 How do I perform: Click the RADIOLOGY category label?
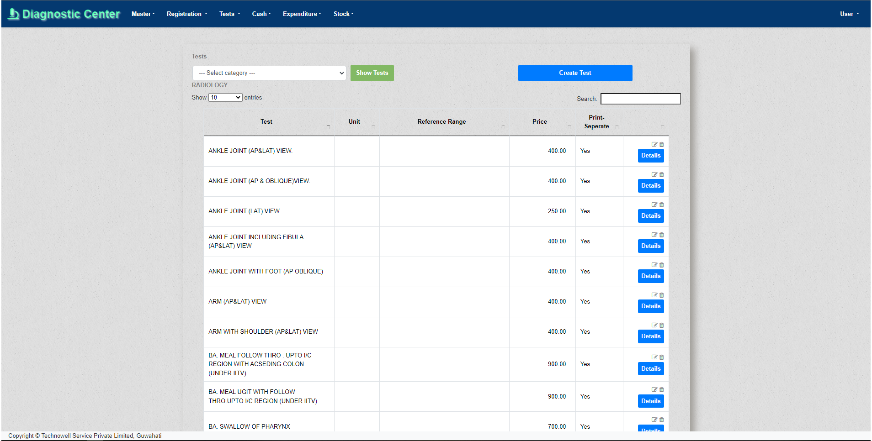pyautogui.click(x=210, y=85)
